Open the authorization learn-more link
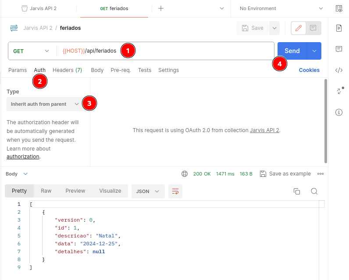 click(23, 157)
